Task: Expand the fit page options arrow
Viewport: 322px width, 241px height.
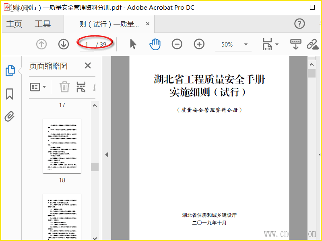Action: coord(277,44)
